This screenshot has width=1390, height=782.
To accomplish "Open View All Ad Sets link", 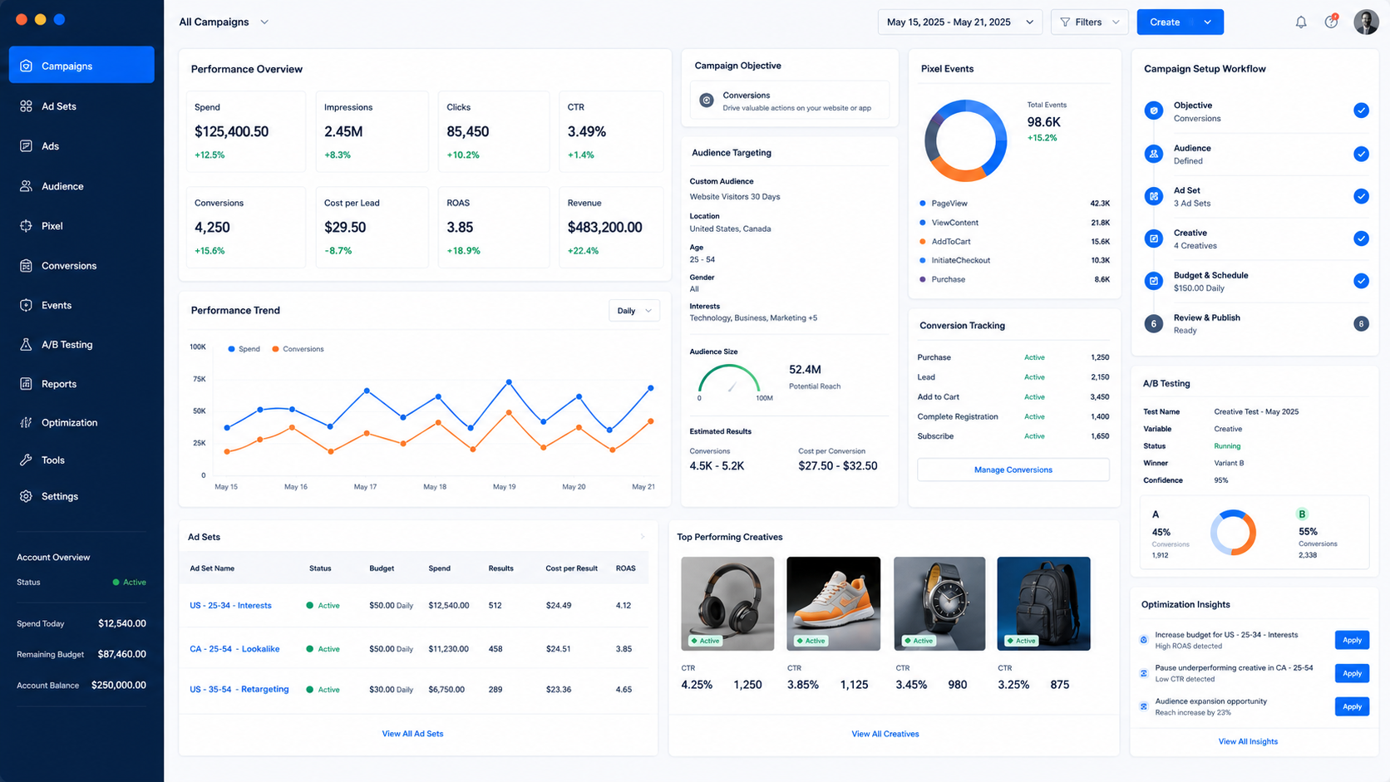I will click(412, 734).
